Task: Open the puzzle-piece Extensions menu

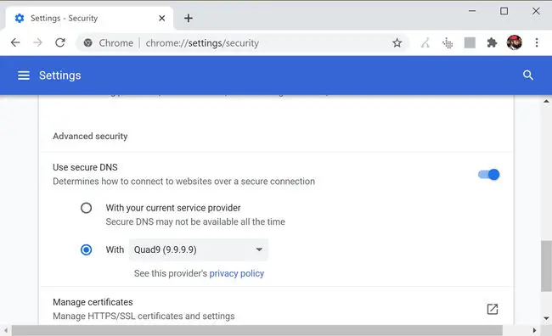Action: [492, 43]
